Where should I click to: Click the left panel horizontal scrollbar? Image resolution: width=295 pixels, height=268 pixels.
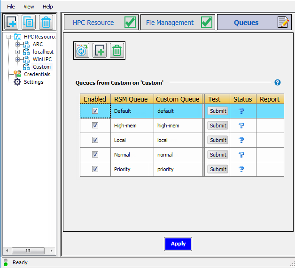(x=29, y=251)
